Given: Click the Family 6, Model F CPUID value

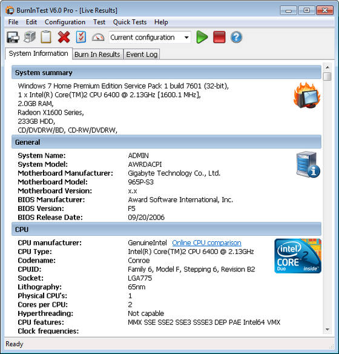Looking at the screenshot, I should pos(191,269).
